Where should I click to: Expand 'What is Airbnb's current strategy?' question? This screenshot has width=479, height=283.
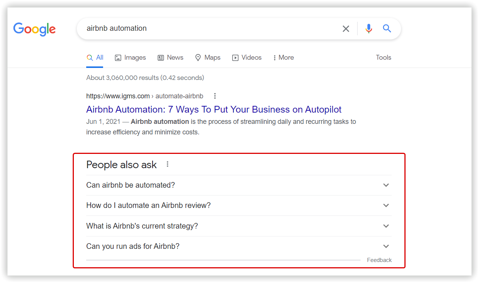pos(239,226)
